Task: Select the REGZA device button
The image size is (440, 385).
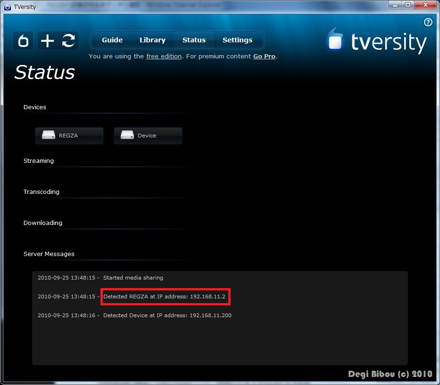Action: click(x=69, y=136)
